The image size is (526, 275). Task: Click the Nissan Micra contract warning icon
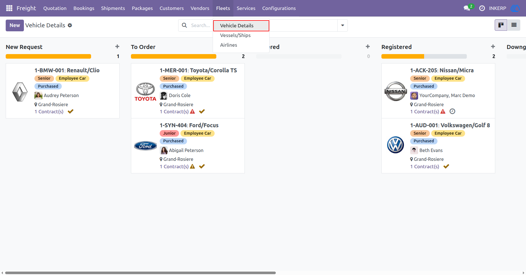(443, 112)
